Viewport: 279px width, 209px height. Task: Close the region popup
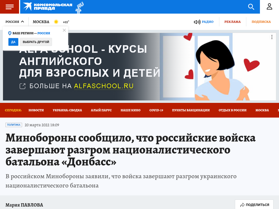click(x=64, y=30)
